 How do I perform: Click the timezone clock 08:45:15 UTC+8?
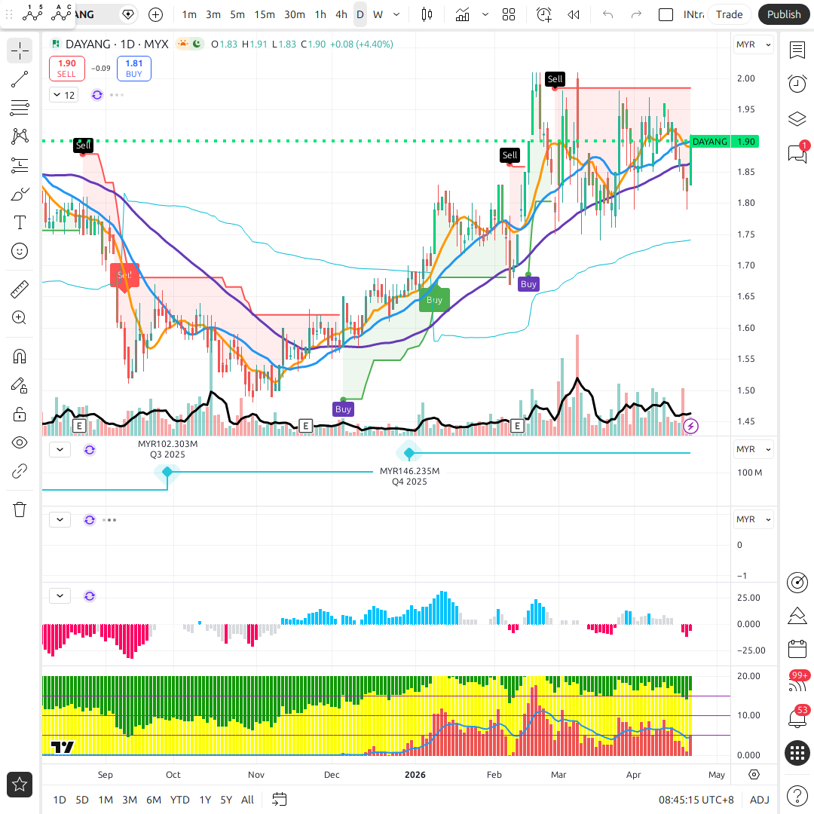pos(696,800)
